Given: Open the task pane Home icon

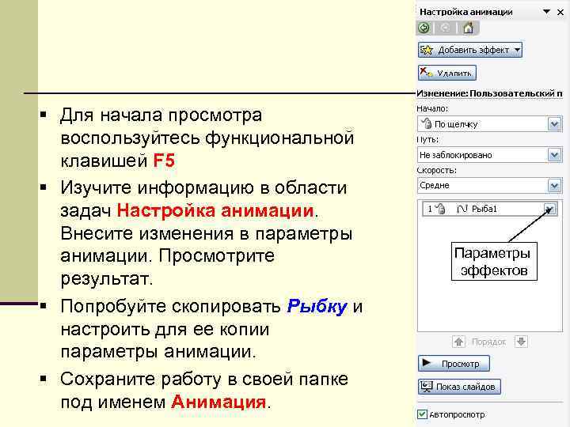Looking at the screenshot, I should 468,28.
